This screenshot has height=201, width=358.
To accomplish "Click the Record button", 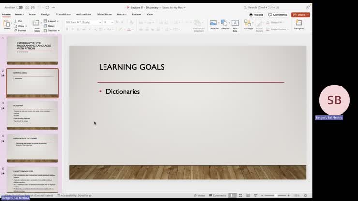I will pyautogui.click(x=256, y=15).
